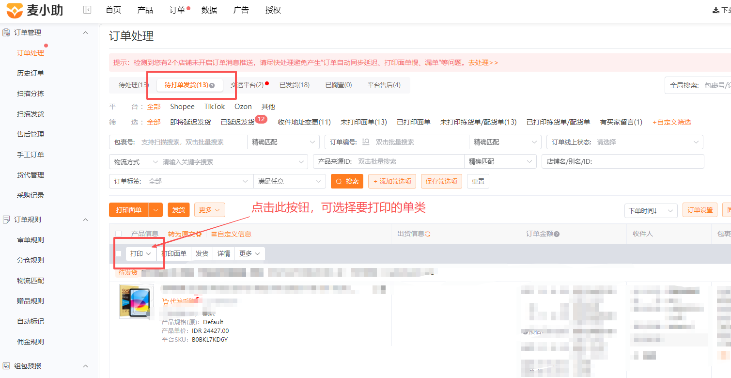Viewport: 731px width, 378px height.
Task: Click the 订单管理 section icon
Action: (6, 32)
